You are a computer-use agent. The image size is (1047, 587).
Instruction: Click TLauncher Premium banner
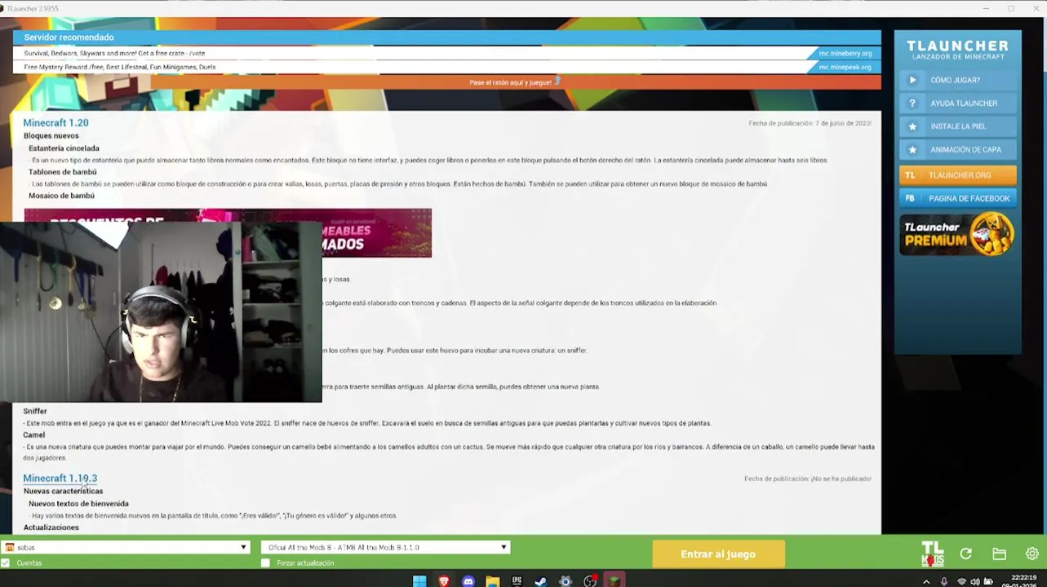(958, 235)
